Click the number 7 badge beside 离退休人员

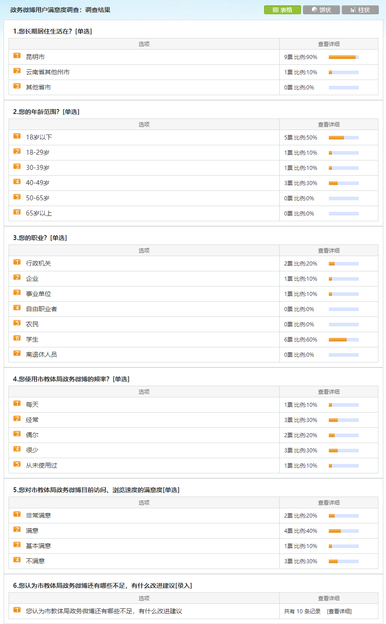tap(17, 354)
